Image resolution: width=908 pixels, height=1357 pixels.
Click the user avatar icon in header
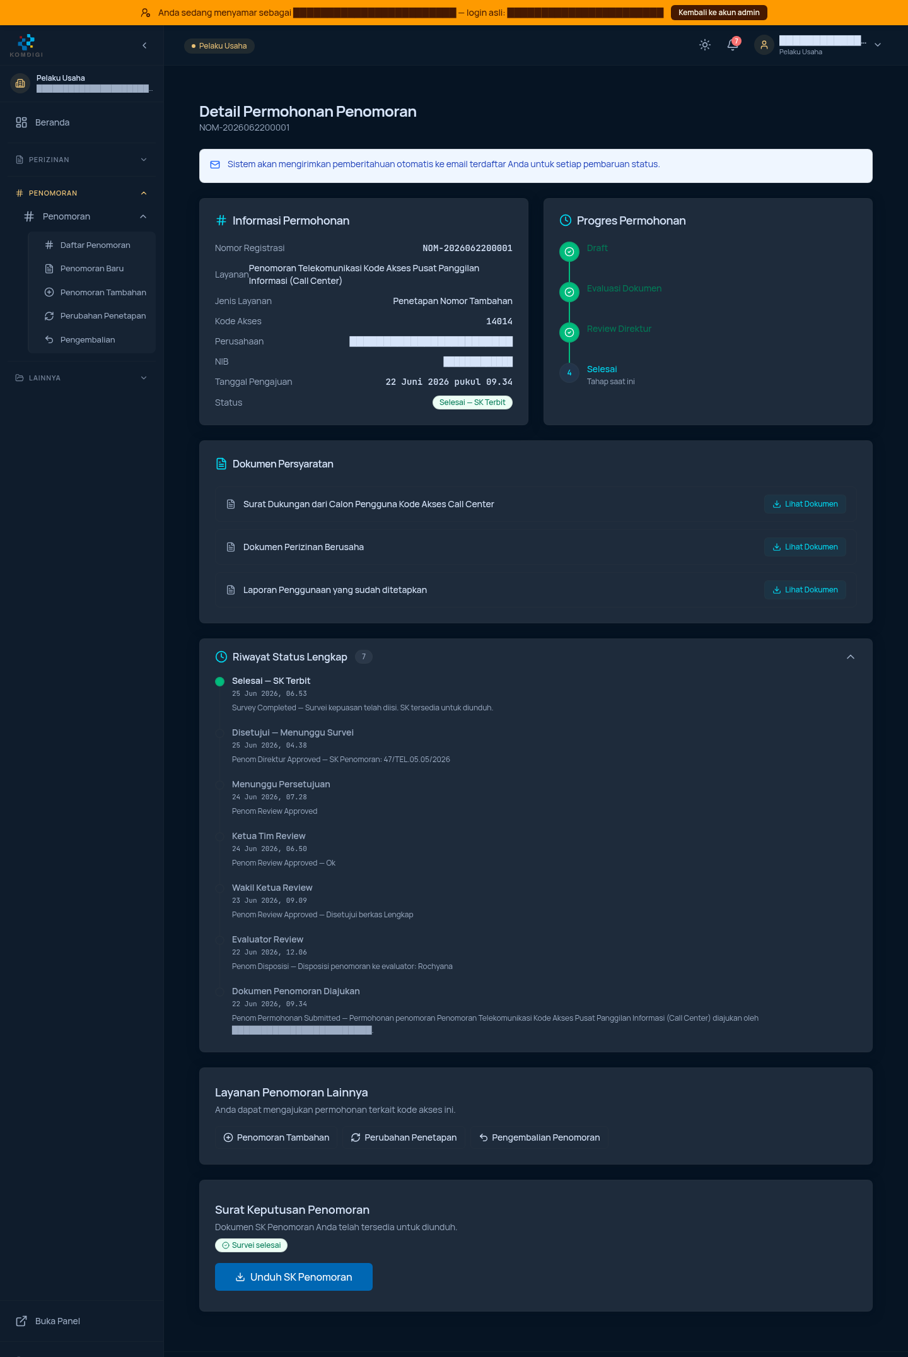(764, 45)
